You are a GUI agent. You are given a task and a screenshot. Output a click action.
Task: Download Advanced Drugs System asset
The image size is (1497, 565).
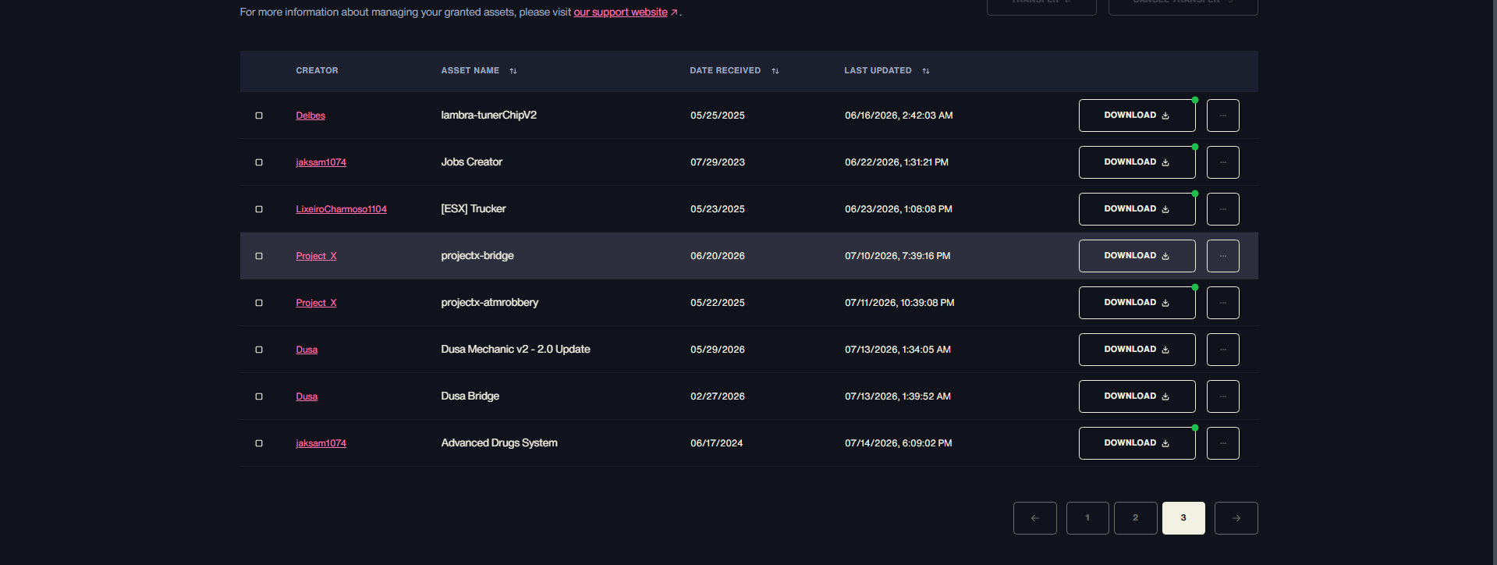(x=1137, y=443)
